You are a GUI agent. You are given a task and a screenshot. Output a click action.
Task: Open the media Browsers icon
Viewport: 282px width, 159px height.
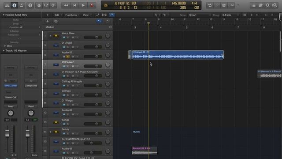point(275,5)
